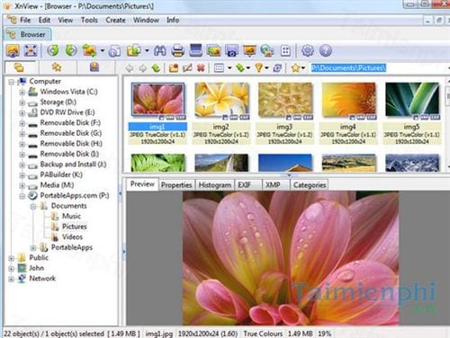Click the Slideshow projector icon
This screenshot has height=338, width=450.
249,50
